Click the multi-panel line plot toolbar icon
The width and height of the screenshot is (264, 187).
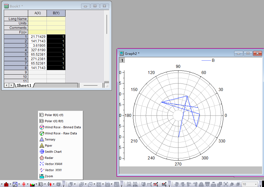coord(15,184)
